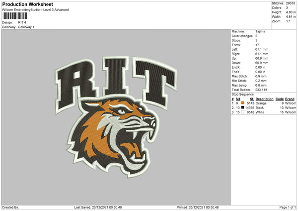Click the Height value 4.80 in

click(291, 12)
